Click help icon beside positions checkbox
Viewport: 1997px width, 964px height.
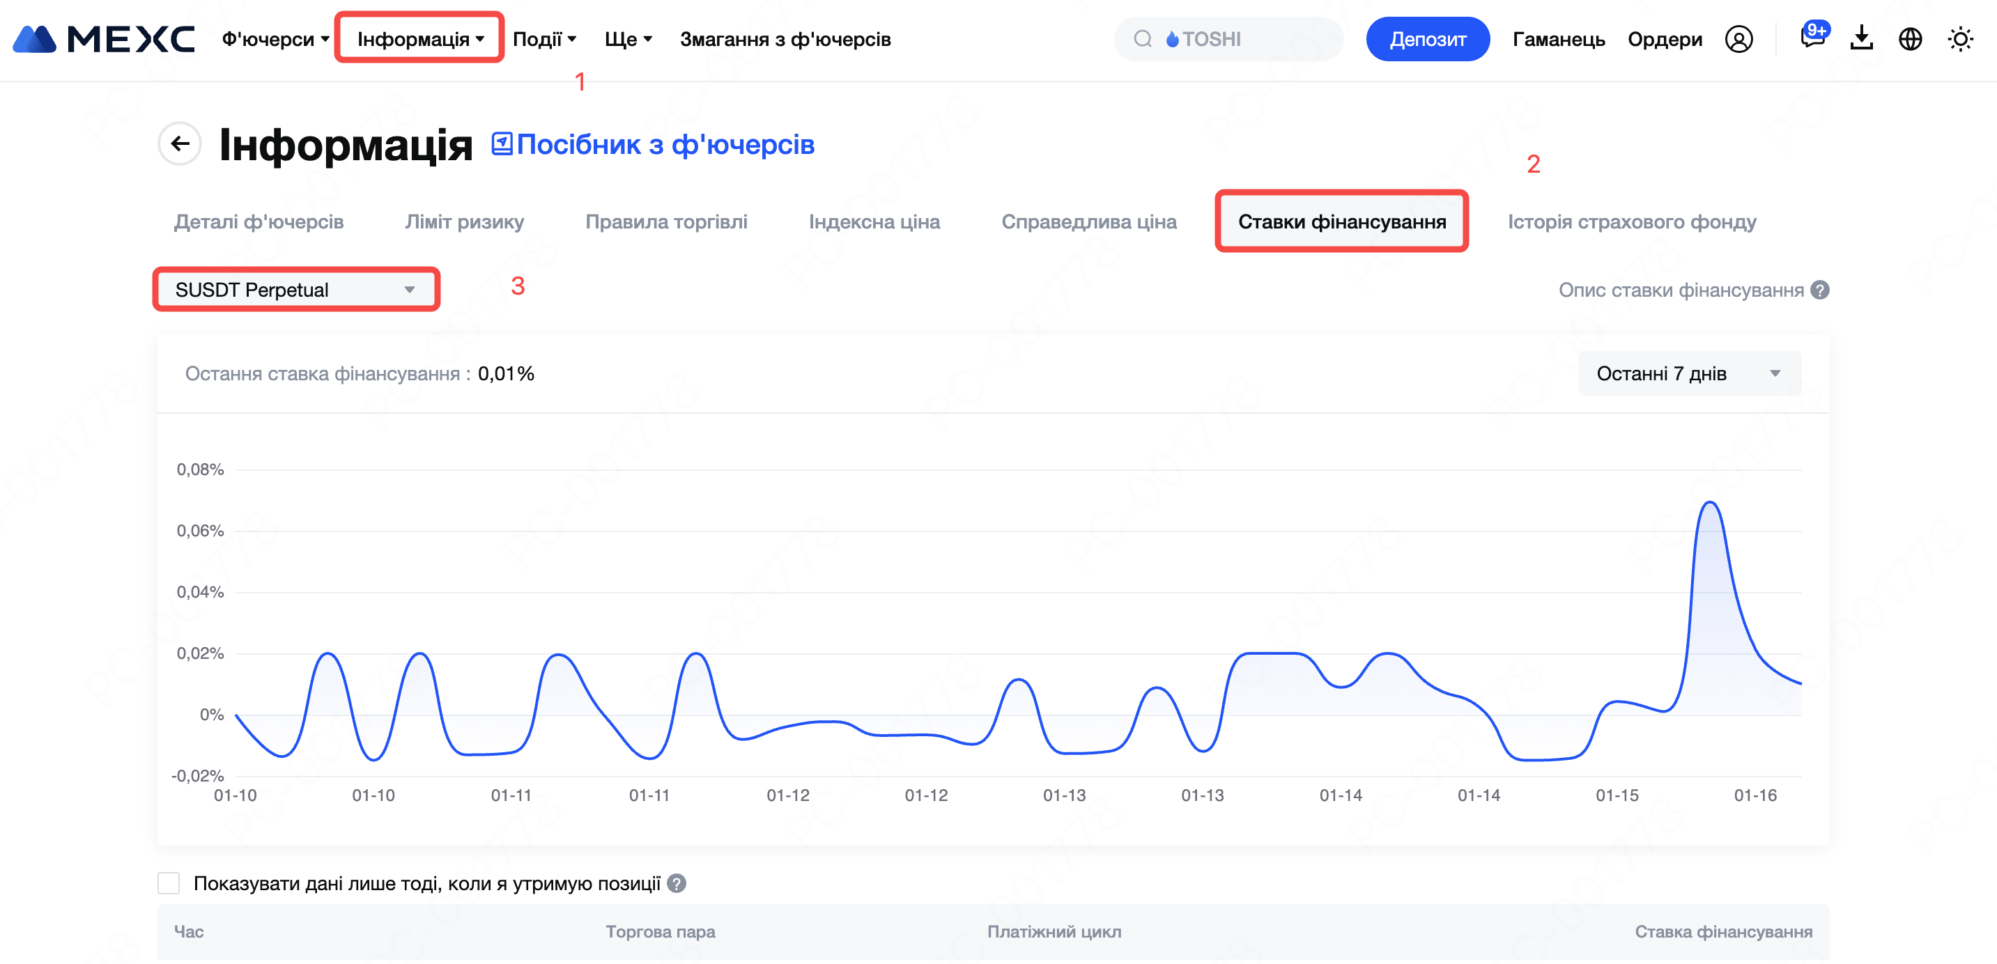point(677,883)
